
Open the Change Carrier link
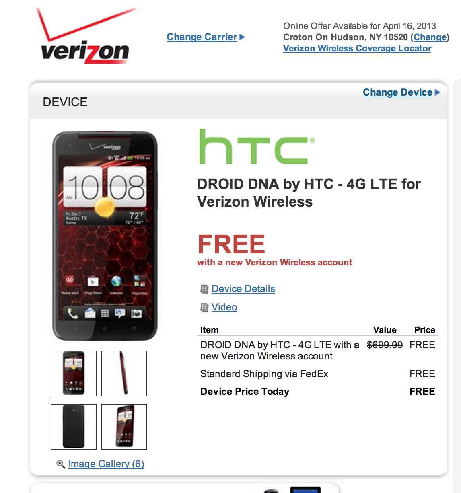[x=202, y=37]
